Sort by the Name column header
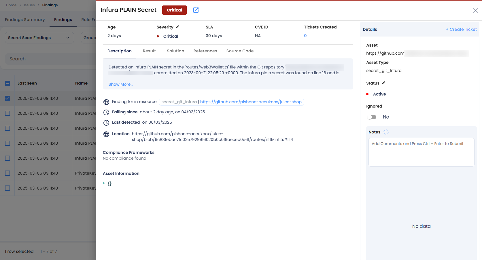482x260 pixels. pyautogui.click(x=81, y=83)
